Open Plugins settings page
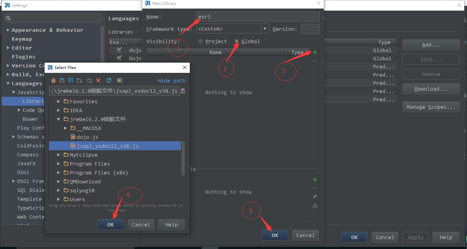Viewport: 467px width, 249px height. tap(23, 57)
